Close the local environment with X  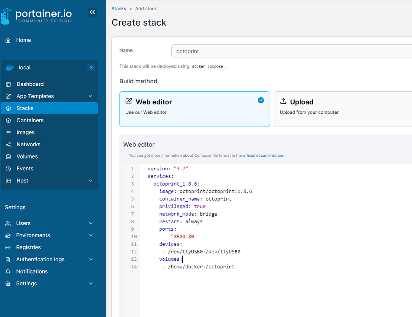pyautogui.click(x=91, y=68)
